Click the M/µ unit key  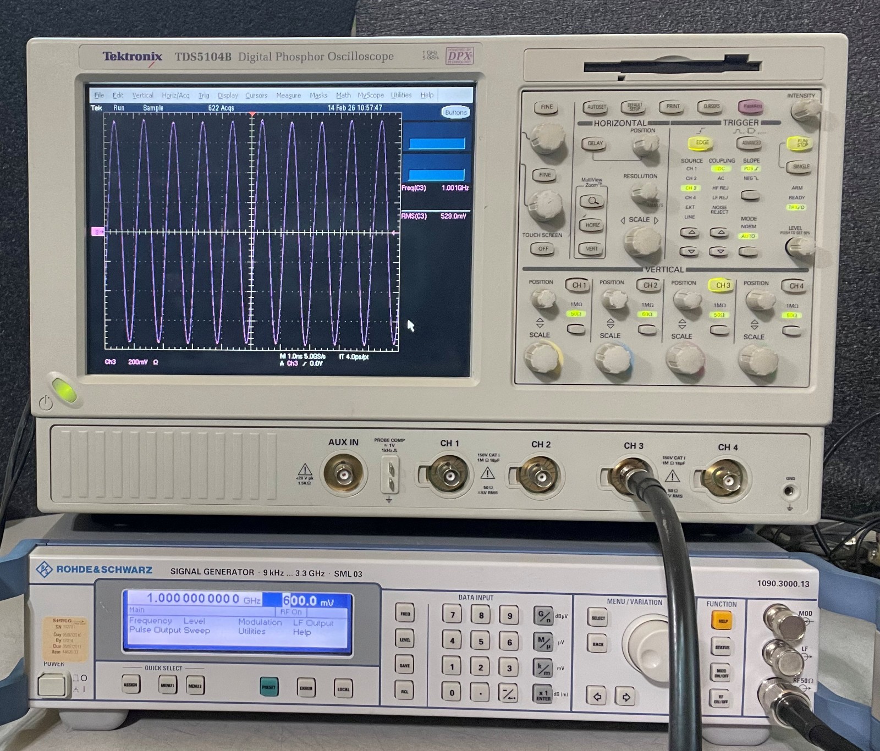pyautogui.click(x=543, y=642)
